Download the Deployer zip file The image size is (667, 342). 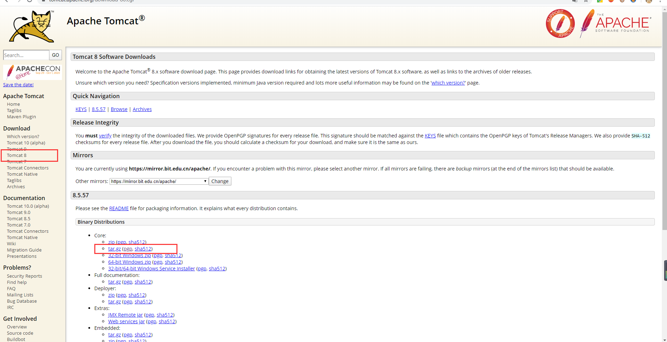111,295
